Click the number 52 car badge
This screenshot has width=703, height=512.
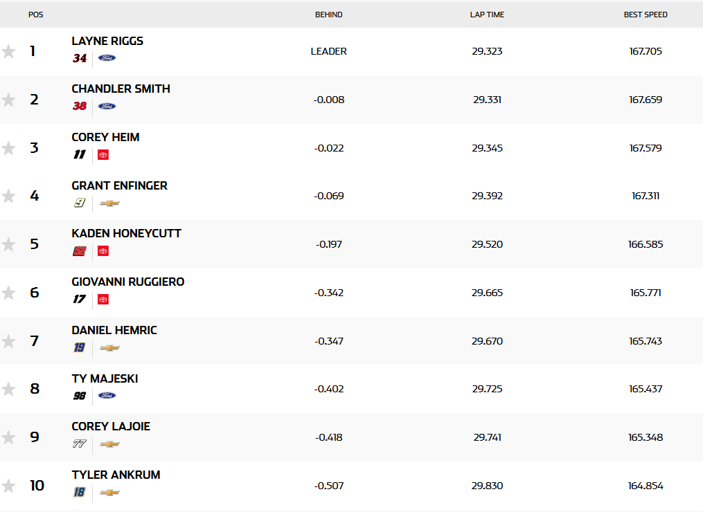[x=80, y=251]
